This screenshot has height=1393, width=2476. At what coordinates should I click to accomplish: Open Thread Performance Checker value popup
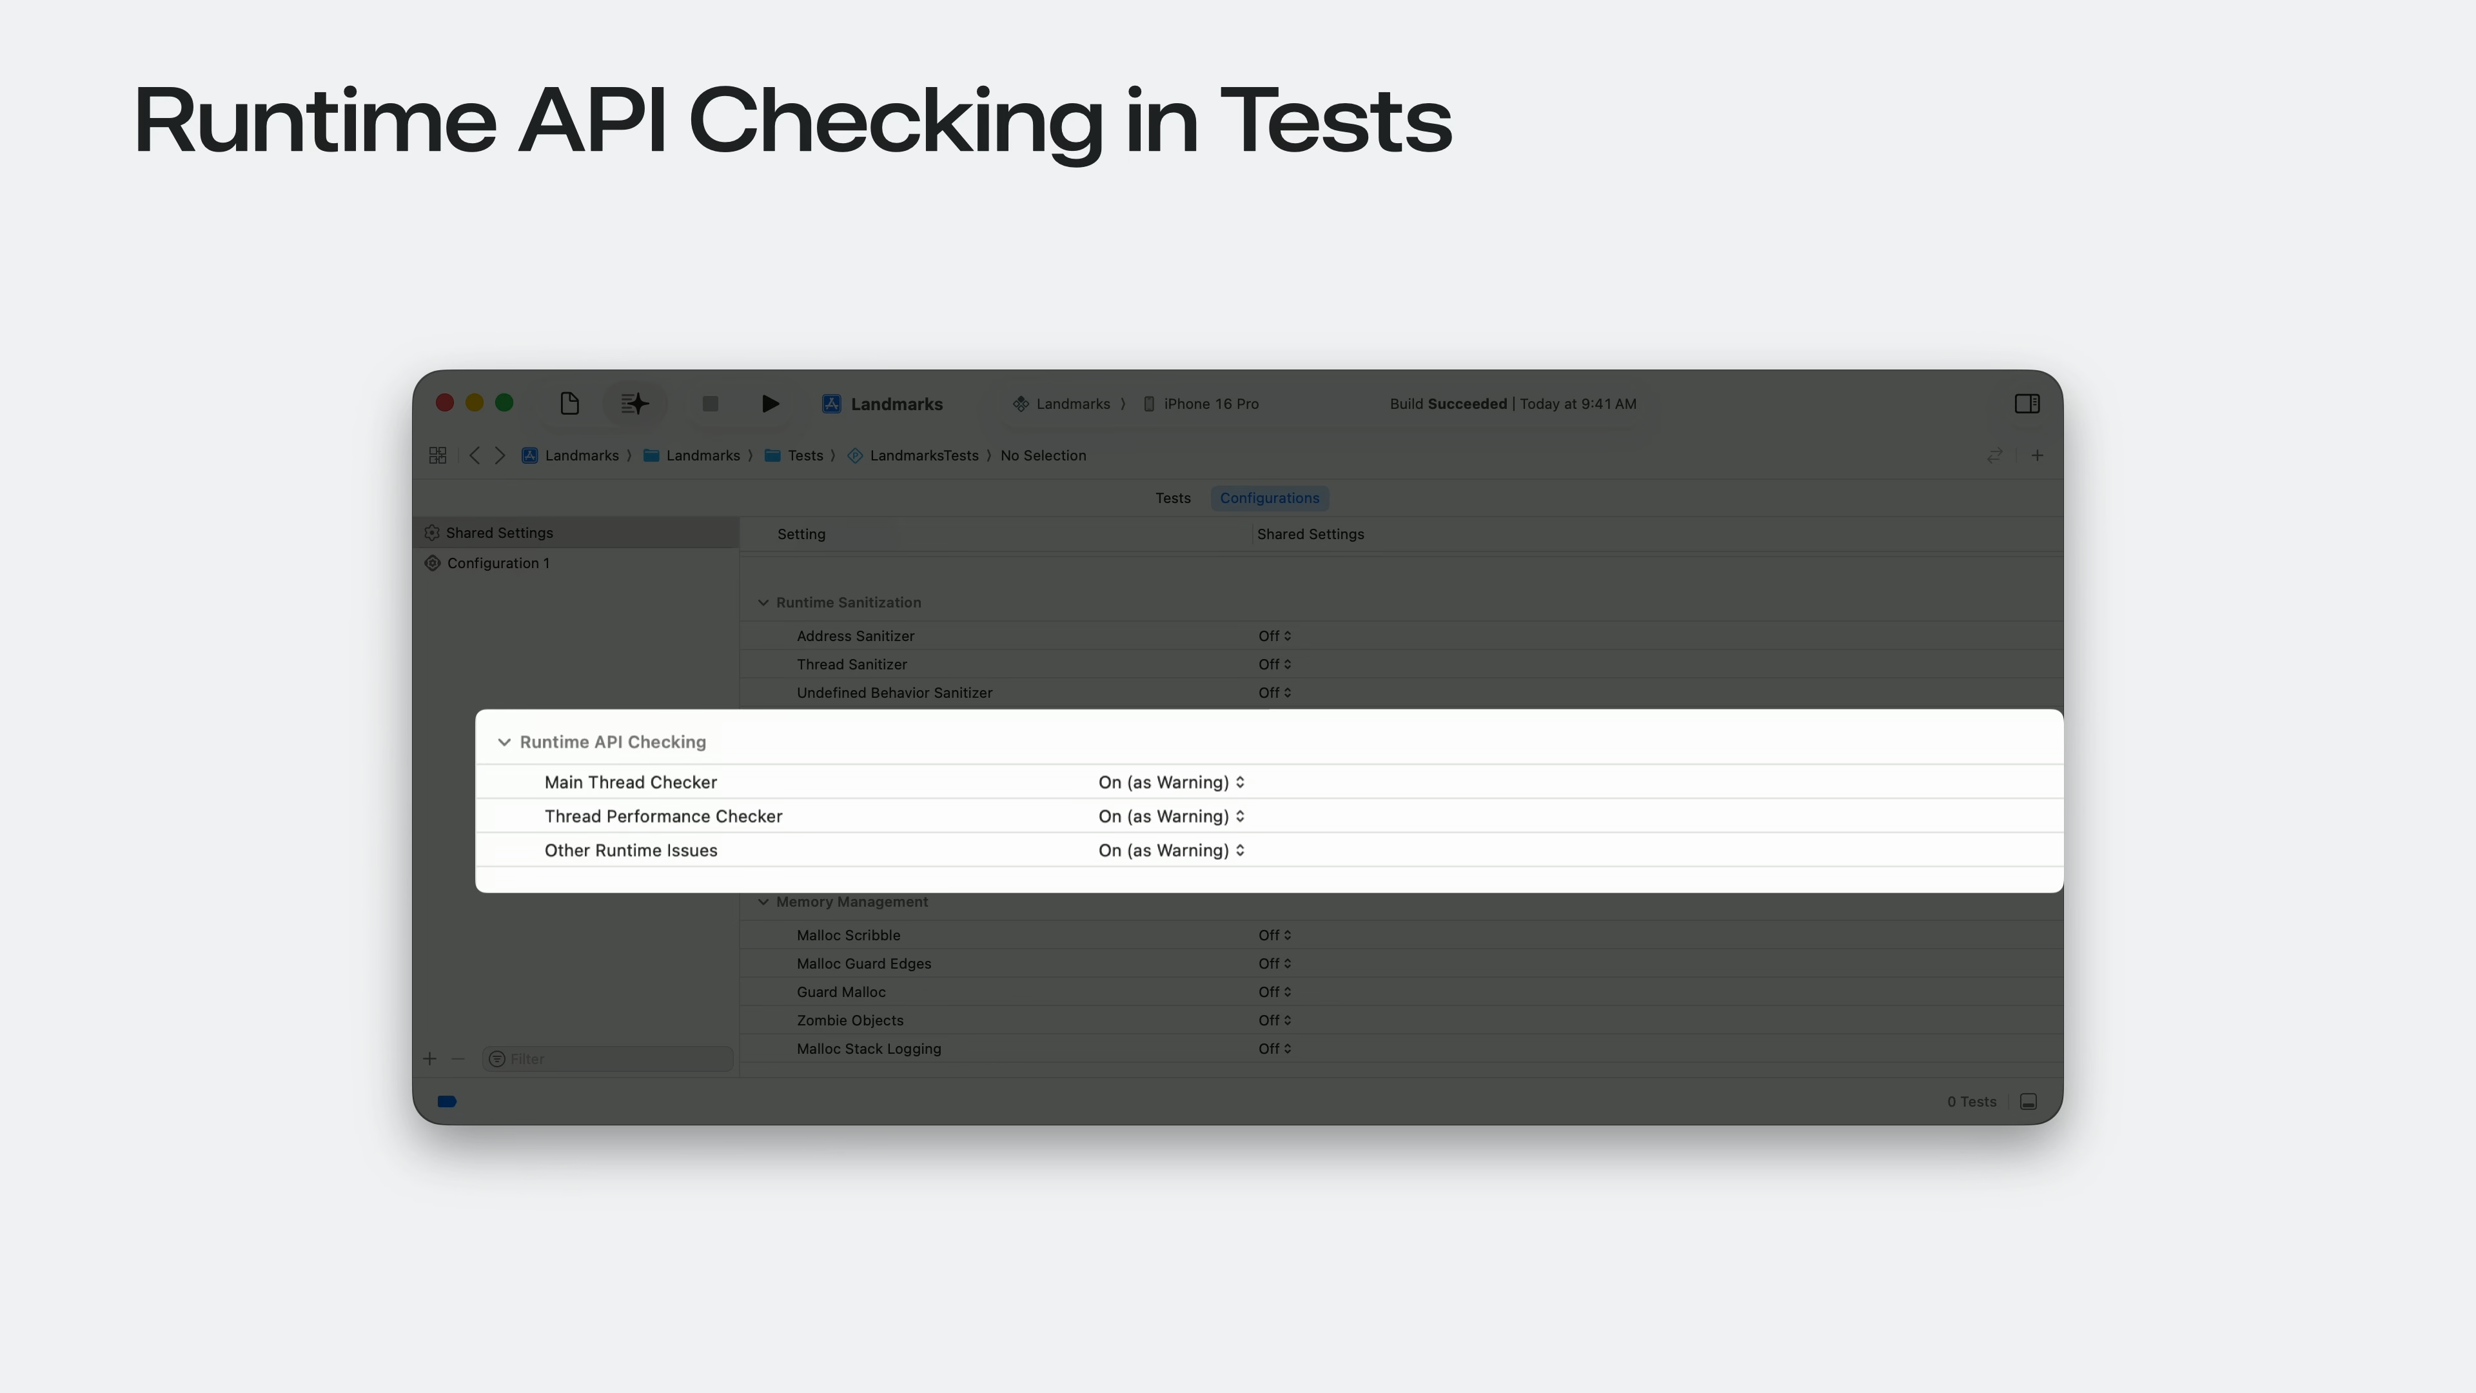(x=1171, y=816)
